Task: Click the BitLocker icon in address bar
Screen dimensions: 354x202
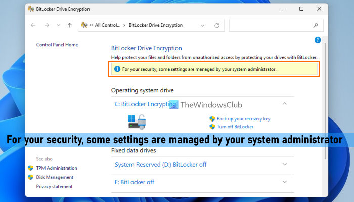Action: tap(84, 25)
